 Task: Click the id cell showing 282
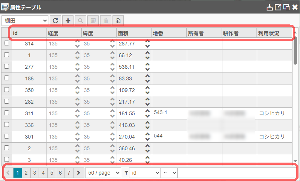click(x=29, y=102)
